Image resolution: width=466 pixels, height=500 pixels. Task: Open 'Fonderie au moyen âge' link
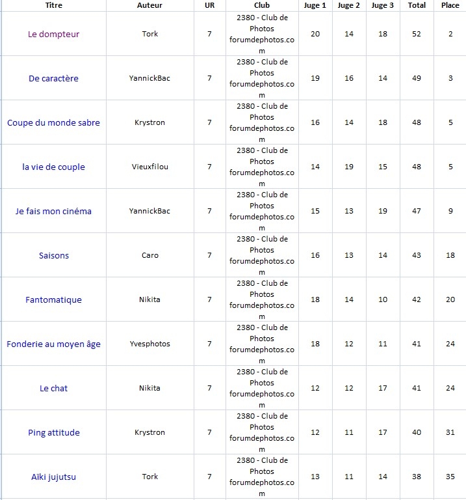pos(53,344)
